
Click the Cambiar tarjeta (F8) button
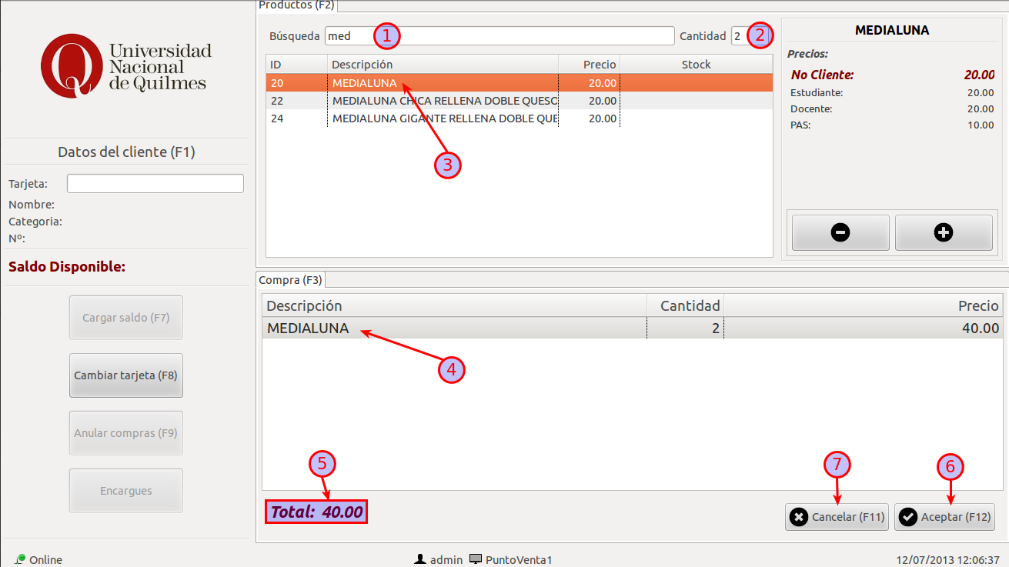point(126,375)
